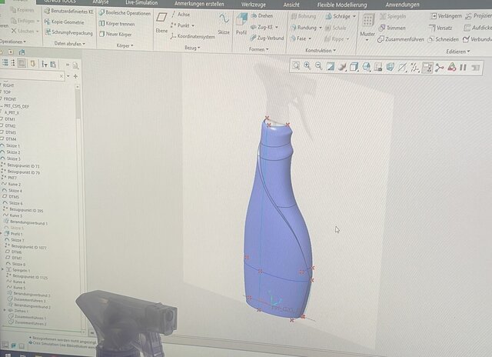
Task: Expand the Spiegeln 1 tree node
Action: (x=3, y=269)
